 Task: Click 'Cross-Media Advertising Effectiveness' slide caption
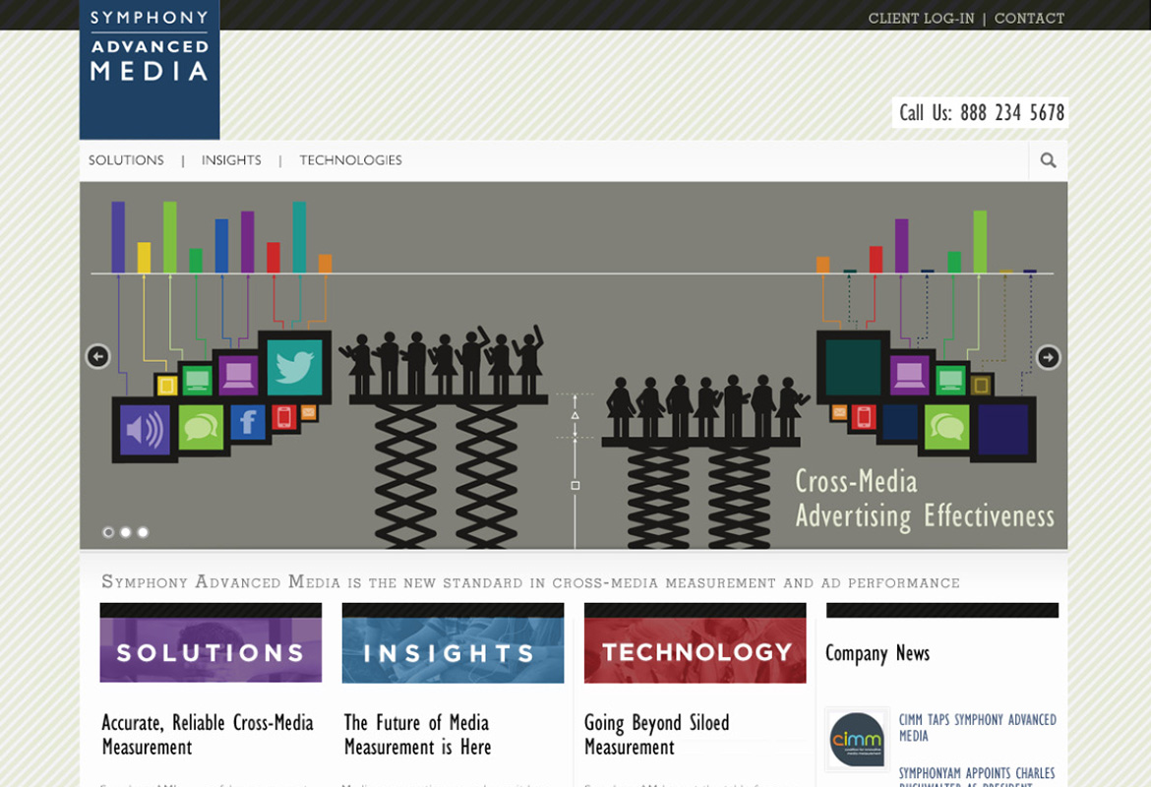click(x=925, y=499)
